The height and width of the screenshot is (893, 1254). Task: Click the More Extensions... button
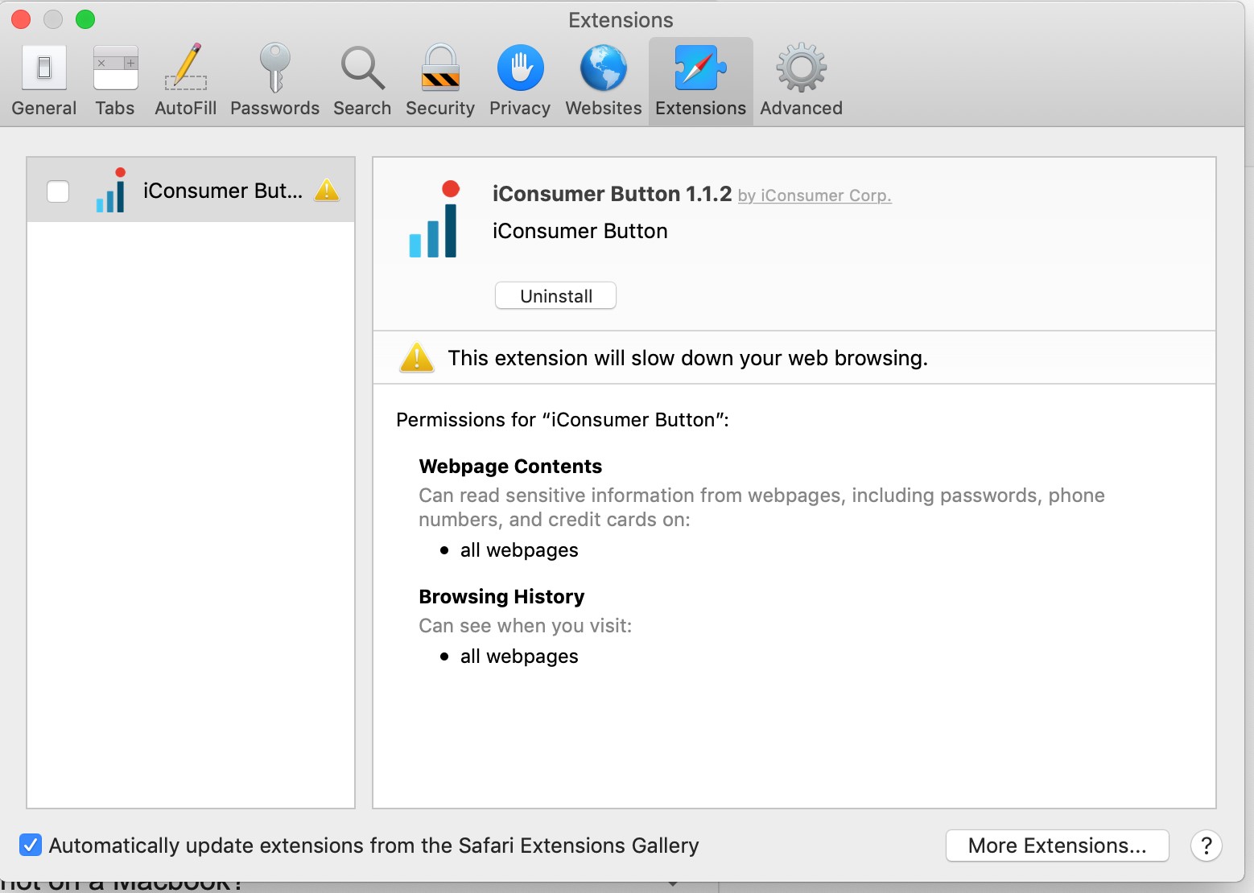(1057, 846)
